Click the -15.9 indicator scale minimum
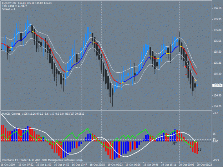Screen dimensions: 223x167 [x=216, y=160]
